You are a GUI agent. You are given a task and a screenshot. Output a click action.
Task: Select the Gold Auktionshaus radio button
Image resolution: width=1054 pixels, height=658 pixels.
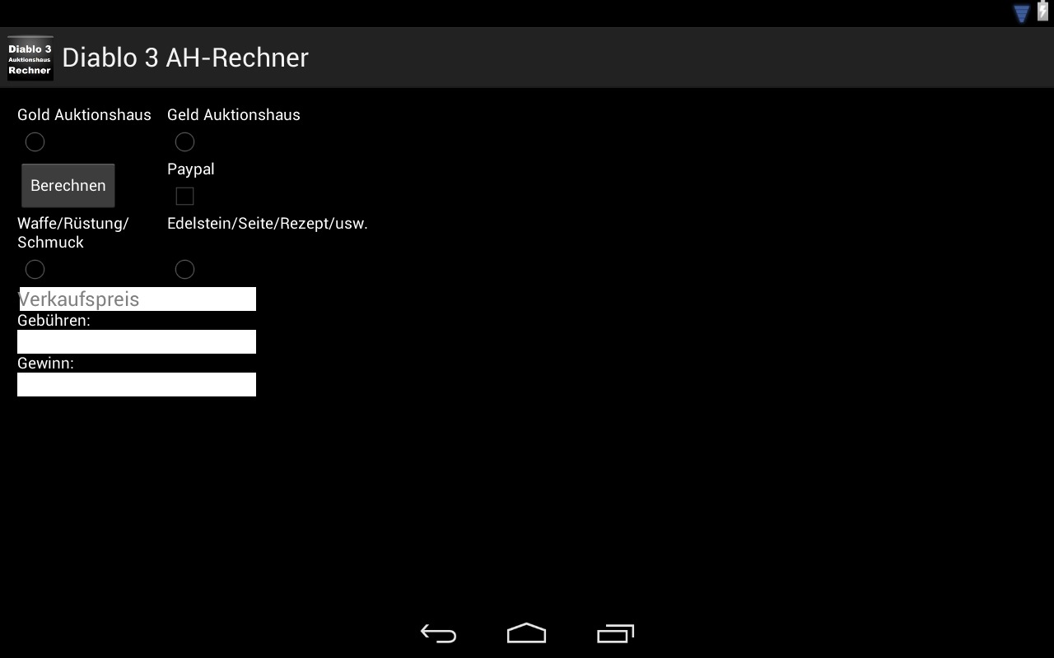coord(35,142)
